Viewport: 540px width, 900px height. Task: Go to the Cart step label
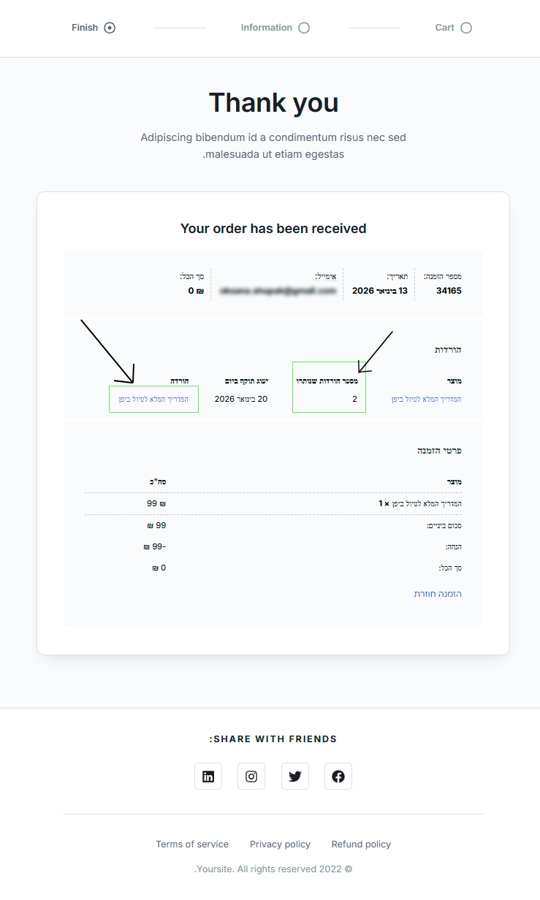(444, 28)
